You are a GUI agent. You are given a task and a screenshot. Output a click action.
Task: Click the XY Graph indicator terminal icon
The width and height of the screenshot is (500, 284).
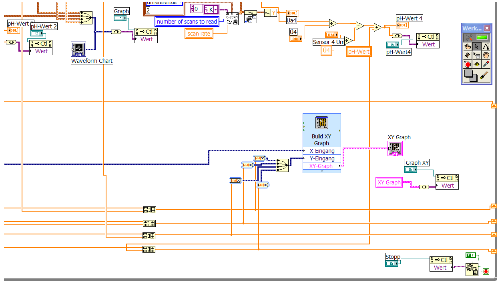click(x=395, y=148)
